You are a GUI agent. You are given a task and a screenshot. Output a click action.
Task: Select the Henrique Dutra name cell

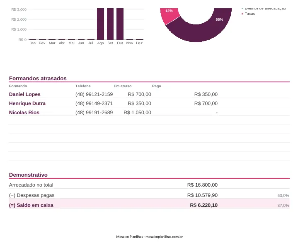[27, 103]
